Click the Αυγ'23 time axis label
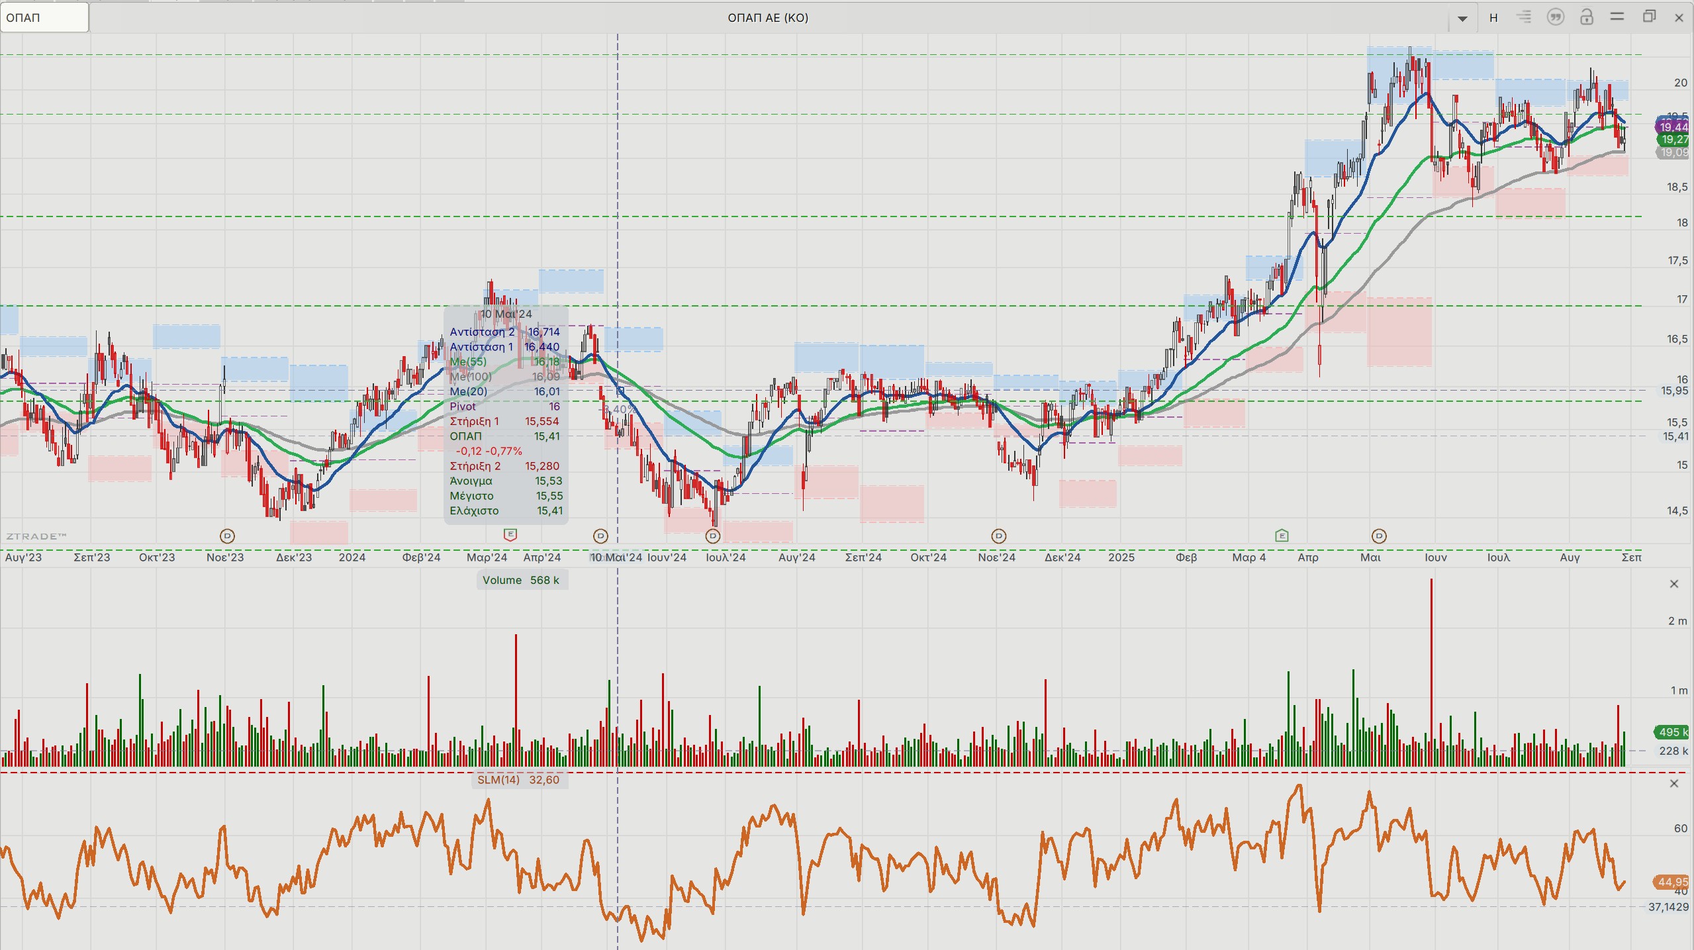Screen dimensions: 1694x950 (23, 557)
